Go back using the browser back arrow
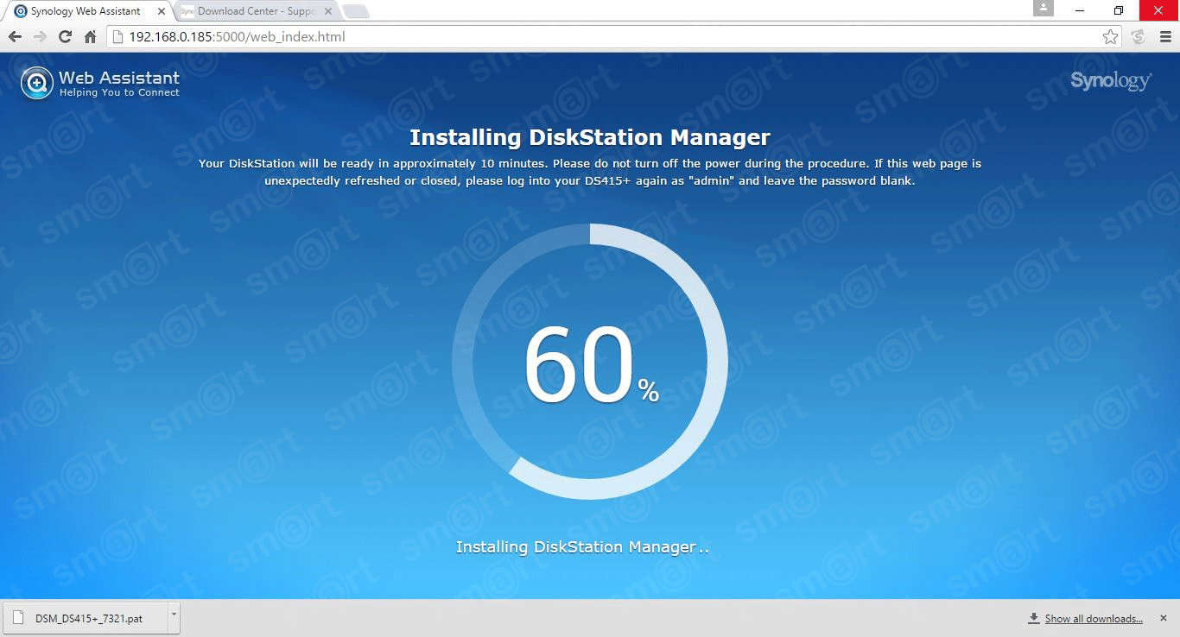The image size is (1180, 637). (x=15, y=37)
